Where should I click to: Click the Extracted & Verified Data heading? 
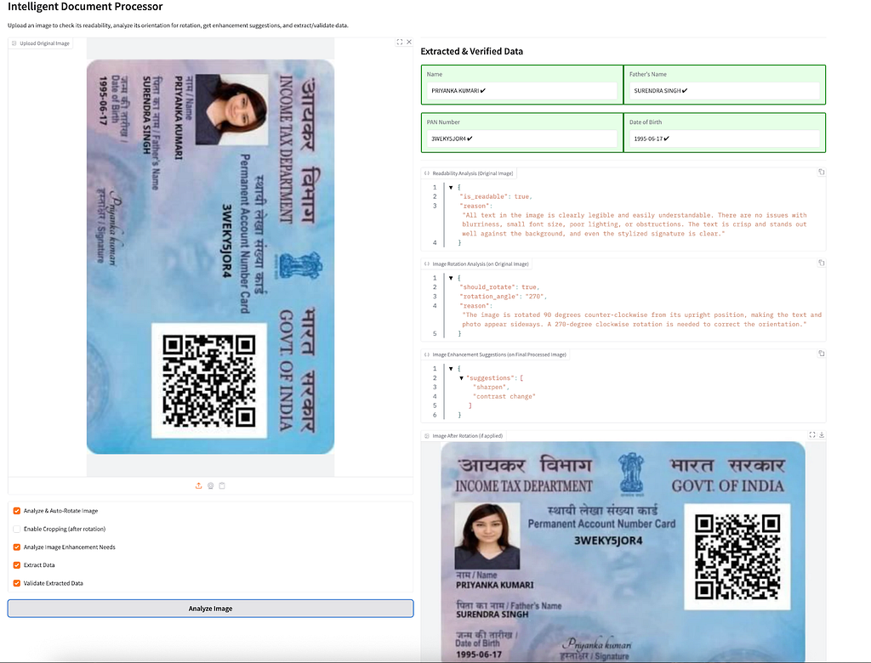point(471,51)
